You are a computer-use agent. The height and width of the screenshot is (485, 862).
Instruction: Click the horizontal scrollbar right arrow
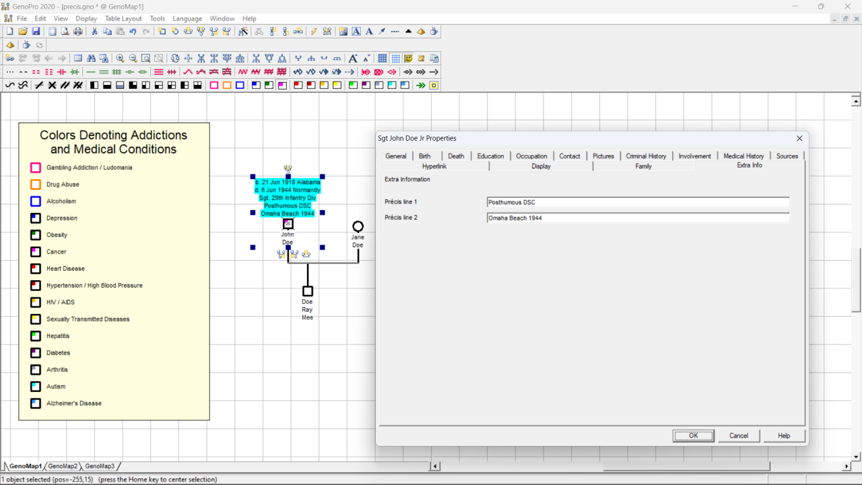pyautogui.click(x=847, y=466)
